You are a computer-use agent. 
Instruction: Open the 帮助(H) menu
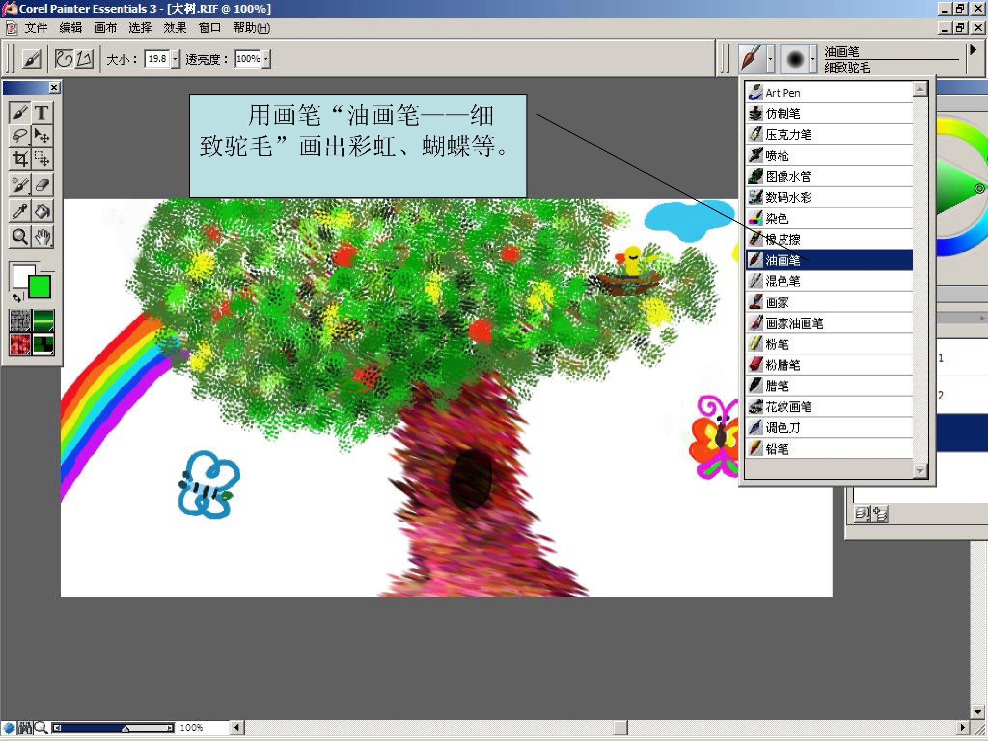coord(251,28)
